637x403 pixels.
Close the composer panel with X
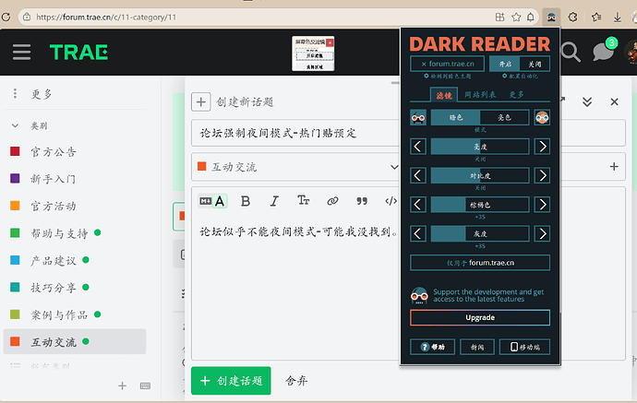[614, 101]
